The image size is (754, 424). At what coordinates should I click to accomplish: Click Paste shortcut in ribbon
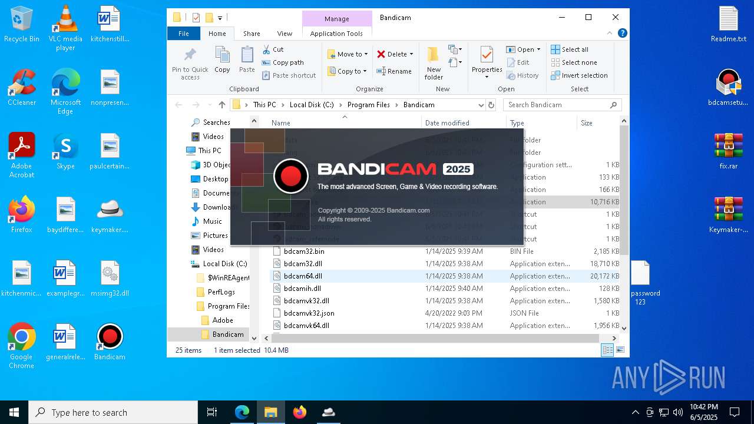coord(289,75)
